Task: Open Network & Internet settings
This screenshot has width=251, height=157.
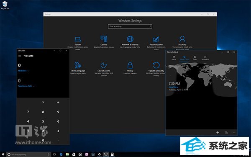Action: point(130,41)
